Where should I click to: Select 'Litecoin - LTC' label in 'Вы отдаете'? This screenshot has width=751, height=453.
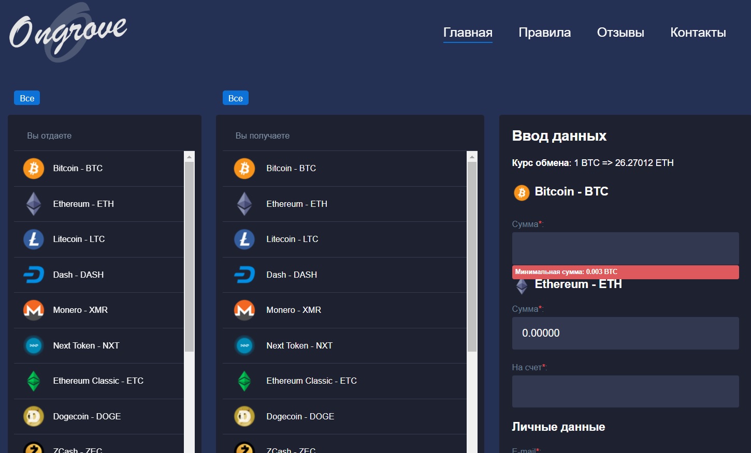(x=79, y=239)
